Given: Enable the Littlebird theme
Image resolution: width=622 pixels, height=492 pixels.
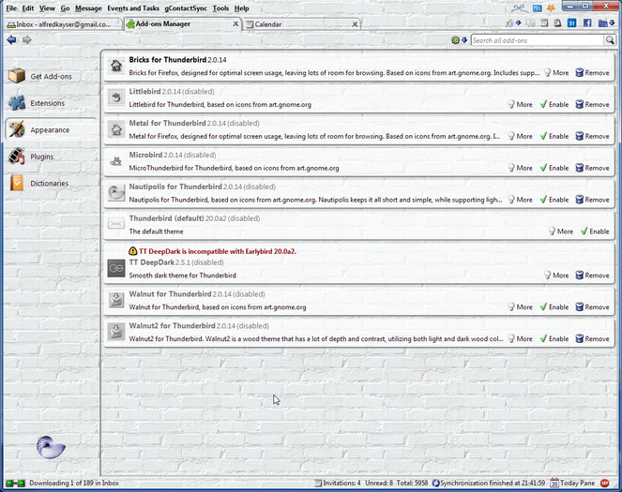Looking at the screenshot, I should 554,104.
